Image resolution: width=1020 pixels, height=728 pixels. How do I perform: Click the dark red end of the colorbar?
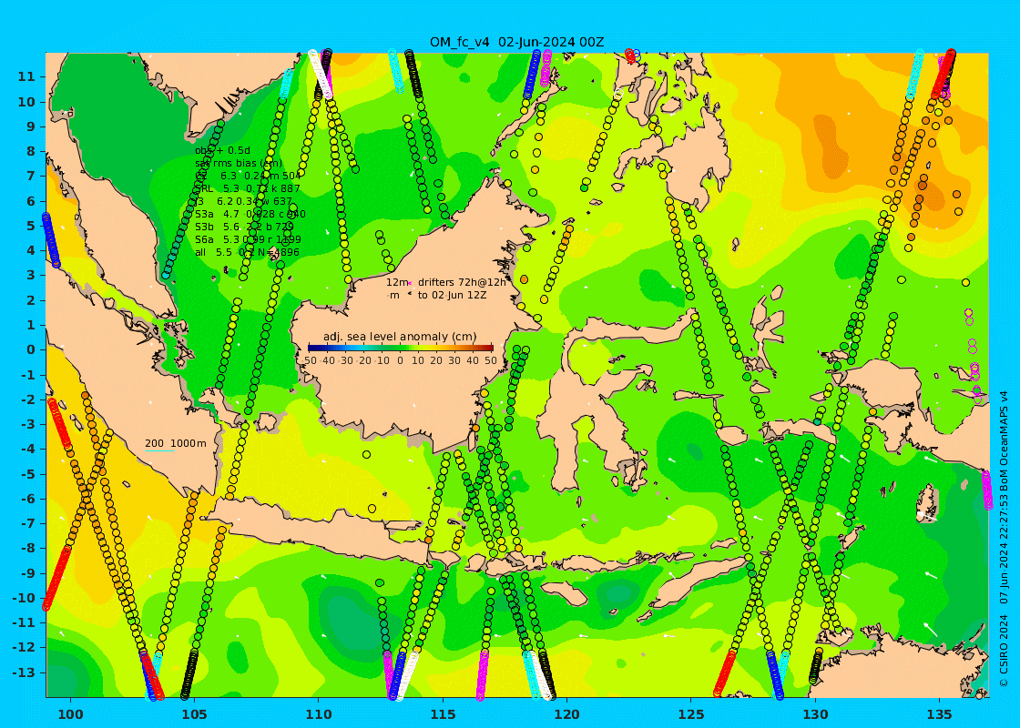(489, 349)
